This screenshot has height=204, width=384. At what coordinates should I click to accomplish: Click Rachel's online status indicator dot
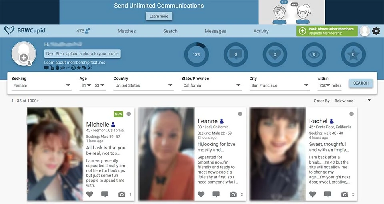[351, 114]
